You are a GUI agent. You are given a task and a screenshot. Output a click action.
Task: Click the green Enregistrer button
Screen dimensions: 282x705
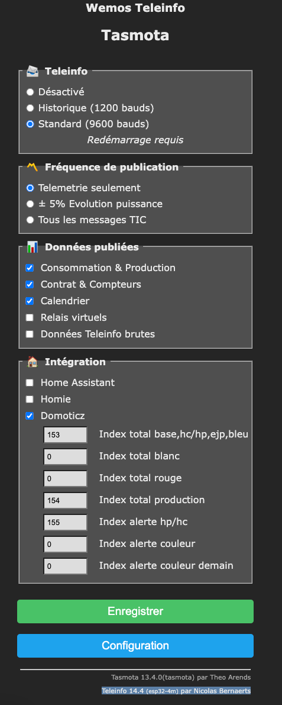[x=135, y=611]
